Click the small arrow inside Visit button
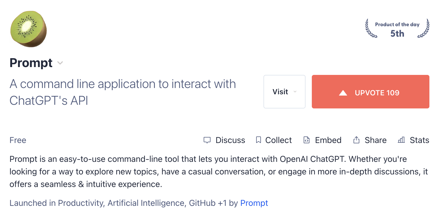 click(295, 92)
